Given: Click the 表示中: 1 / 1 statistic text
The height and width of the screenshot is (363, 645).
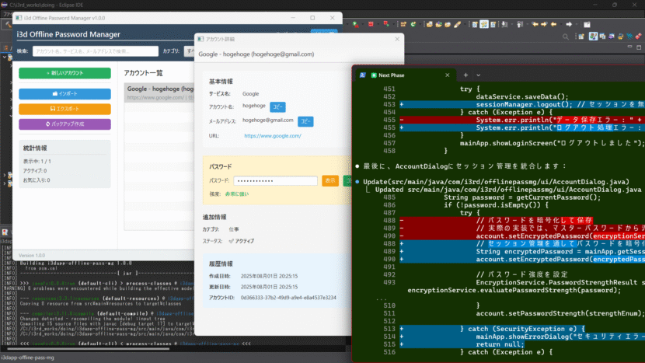Looking at the screenshot, I should 37,162.
